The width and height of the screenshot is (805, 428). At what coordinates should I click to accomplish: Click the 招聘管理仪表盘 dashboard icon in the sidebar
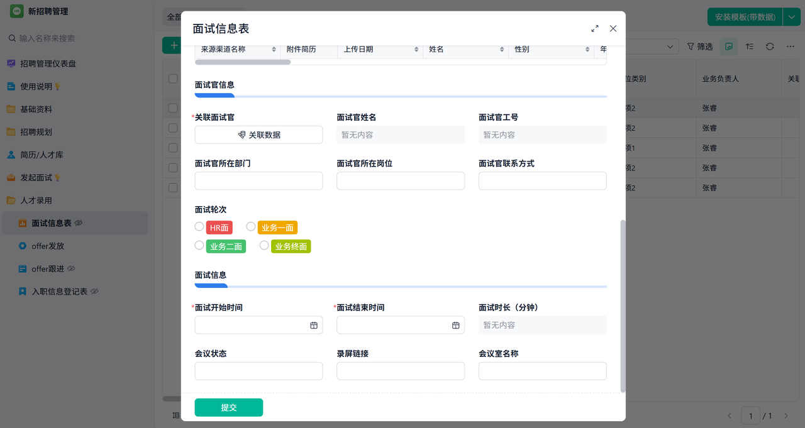(x=11, y=63)
